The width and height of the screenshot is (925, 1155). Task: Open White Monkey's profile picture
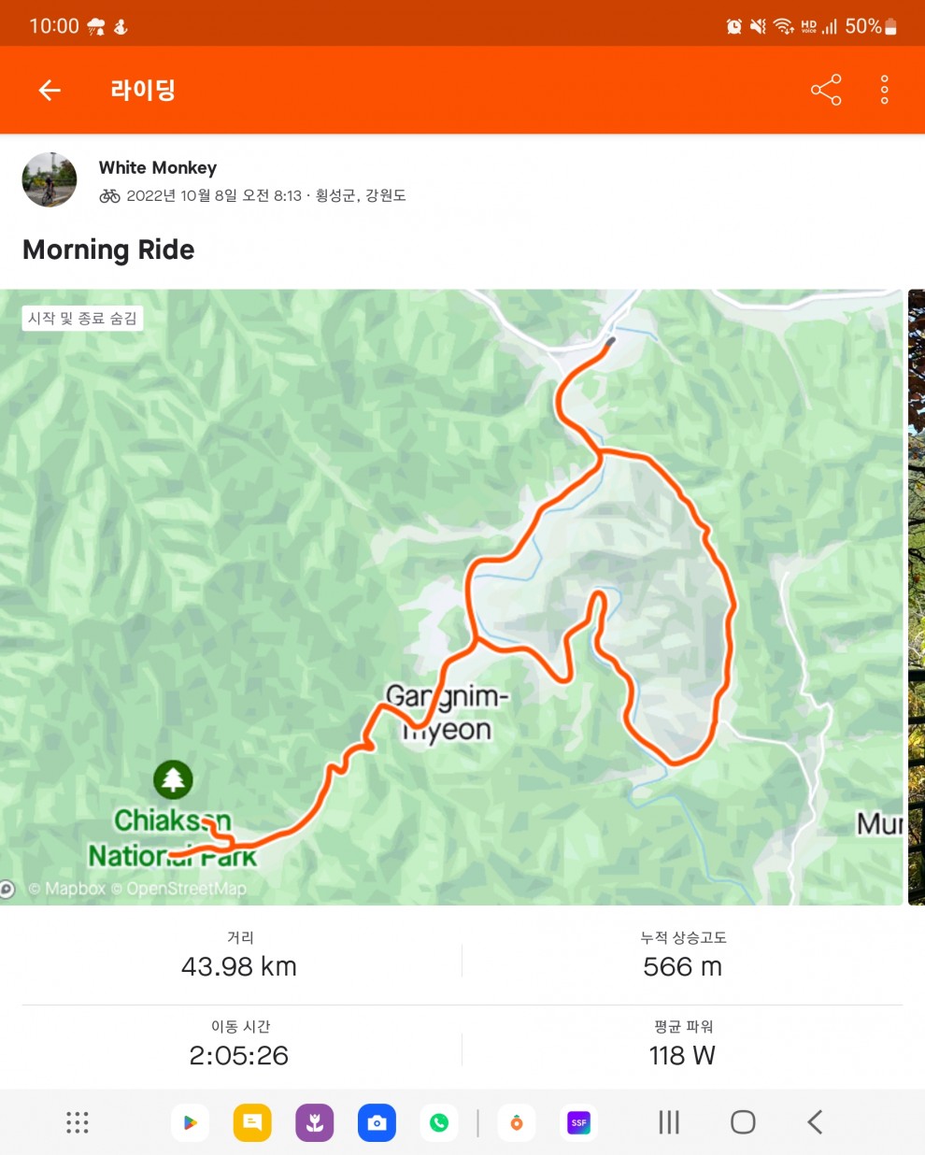coord(50,179)
